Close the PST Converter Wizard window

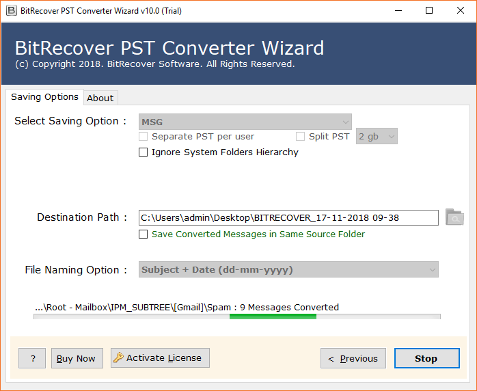[x=460, y=11]
